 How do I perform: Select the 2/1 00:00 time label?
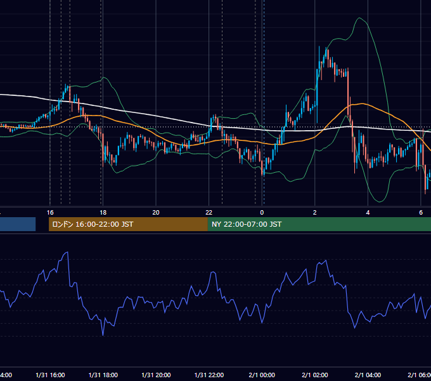point(262,375)
